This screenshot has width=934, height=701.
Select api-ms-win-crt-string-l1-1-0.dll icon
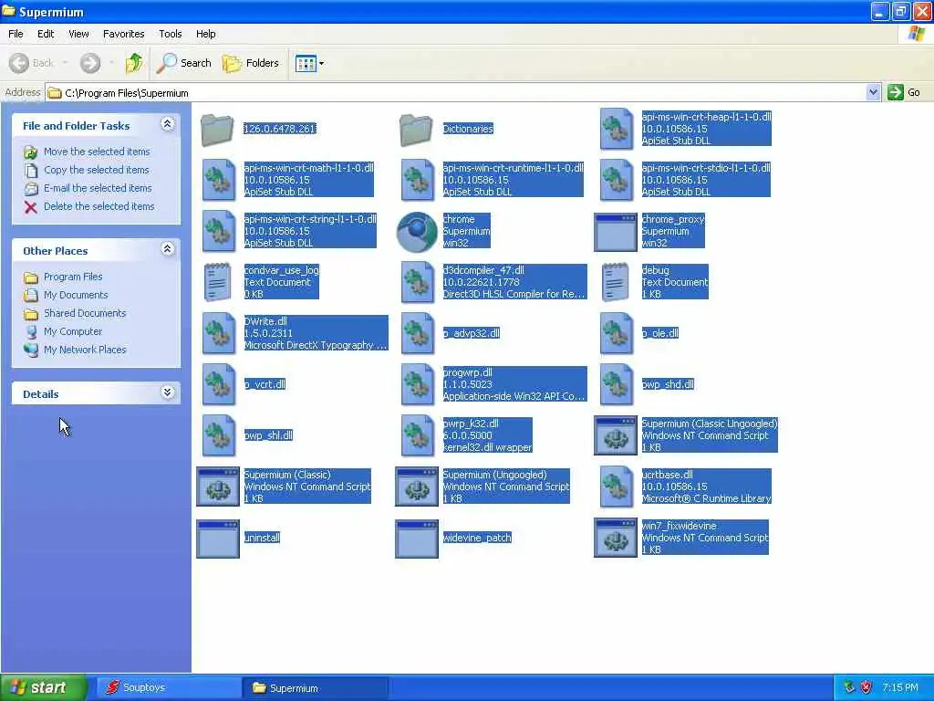pos(219,231)
